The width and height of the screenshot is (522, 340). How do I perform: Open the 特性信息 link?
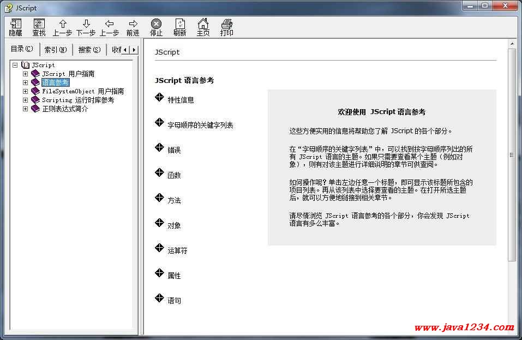click(x=181, y=100)
